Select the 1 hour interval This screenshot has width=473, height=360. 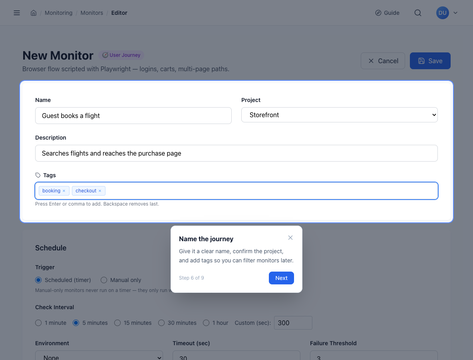coord(206,323)
